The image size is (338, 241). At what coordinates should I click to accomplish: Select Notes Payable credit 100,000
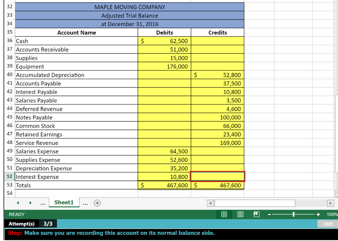[218, 117]
